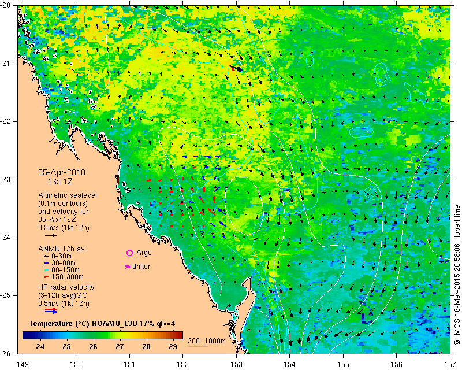Click the color bar tick label 25
462x370 pixels.
click(x=67, y=346)
